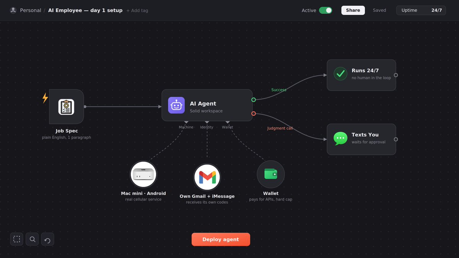Click the Mac mini · Android label
This screenshot has width=459, height=258.
[143, 193]
